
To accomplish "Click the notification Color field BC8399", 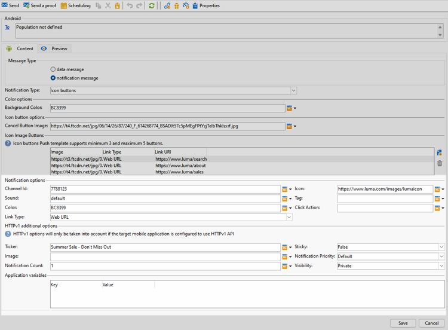I will coord(165,208).
